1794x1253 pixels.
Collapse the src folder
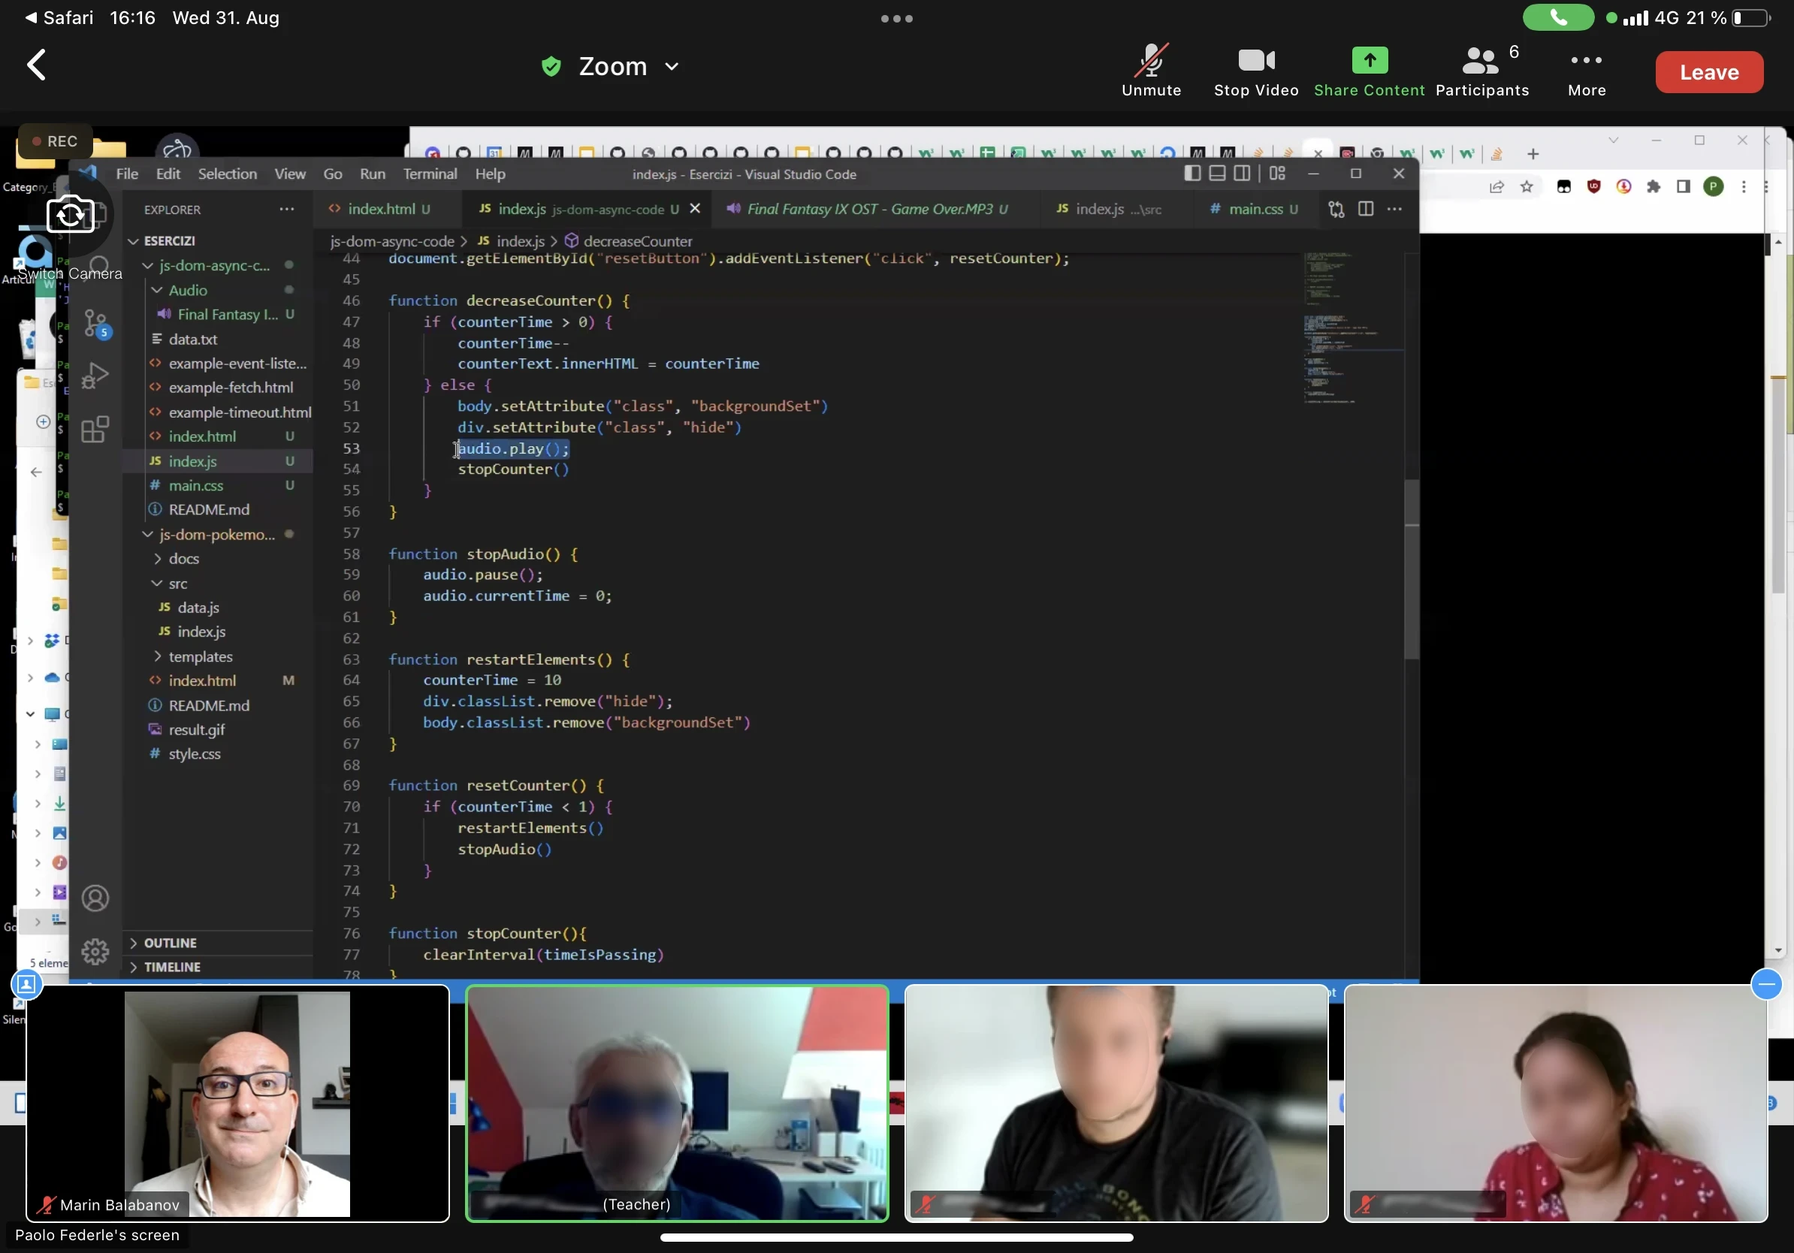[x=176, y=584]
